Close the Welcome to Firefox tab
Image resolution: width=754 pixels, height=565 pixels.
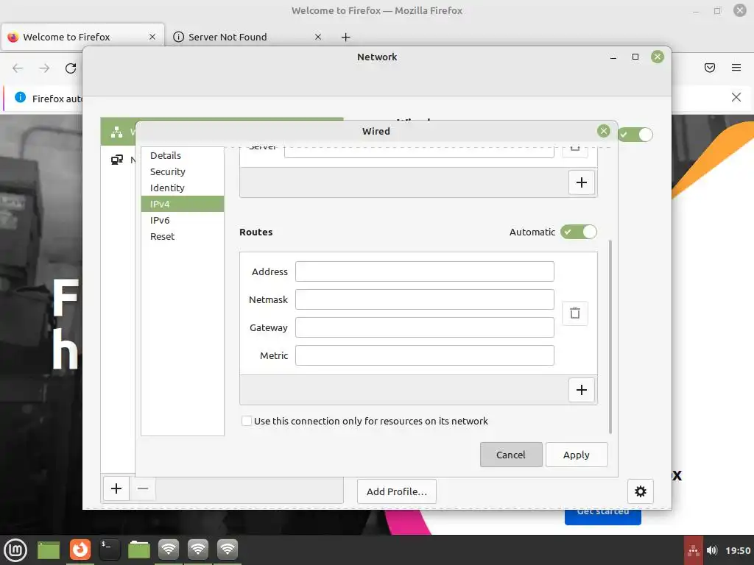coord(152,37)
